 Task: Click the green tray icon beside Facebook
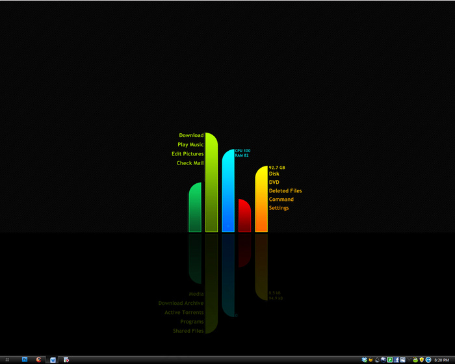click(x=390, y=360)
